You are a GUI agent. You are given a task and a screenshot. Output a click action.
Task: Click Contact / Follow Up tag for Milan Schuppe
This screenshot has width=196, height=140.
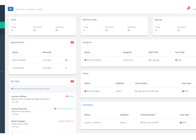pos(66,121)
